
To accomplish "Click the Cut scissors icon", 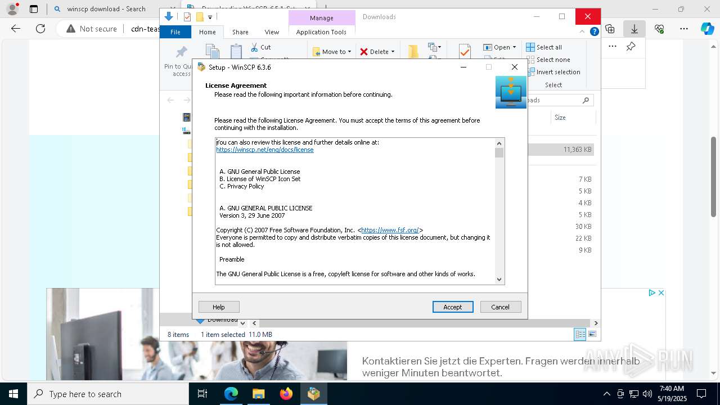I will [255, 47].
